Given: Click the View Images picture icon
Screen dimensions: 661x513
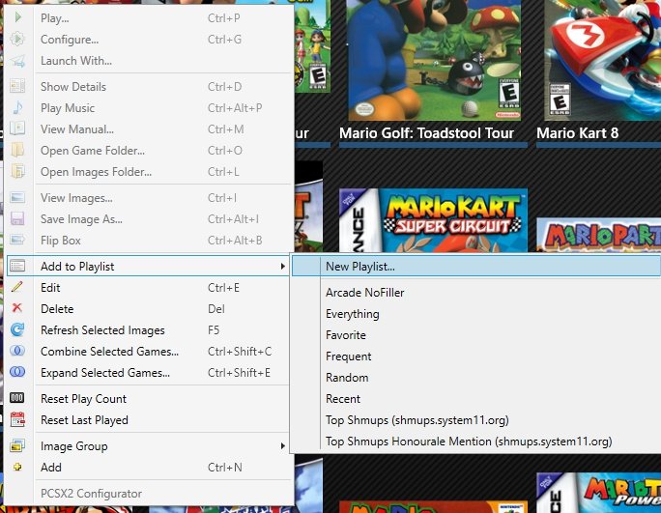Looking at the screenshot, I should 17,197.
